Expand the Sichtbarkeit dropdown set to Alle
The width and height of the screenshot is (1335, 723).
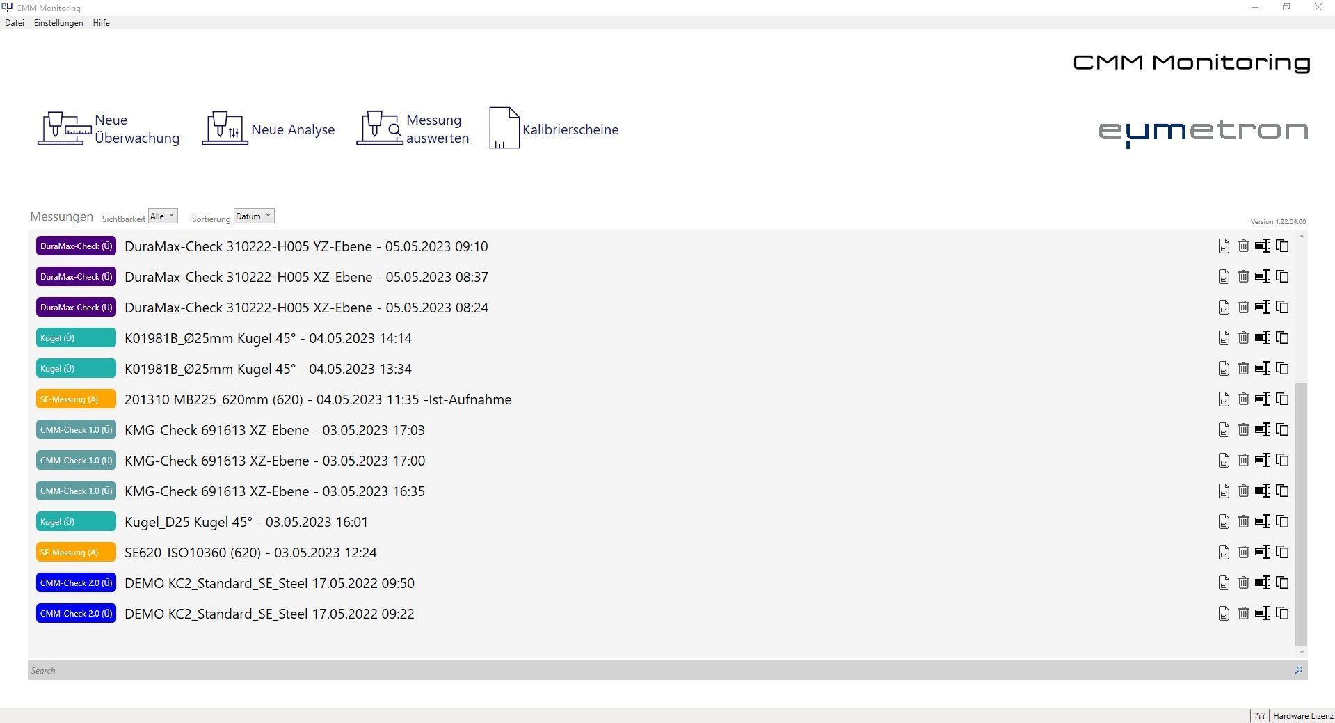(x=163, y=216)
